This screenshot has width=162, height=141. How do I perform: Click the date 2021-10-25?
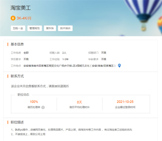(125, 102)
